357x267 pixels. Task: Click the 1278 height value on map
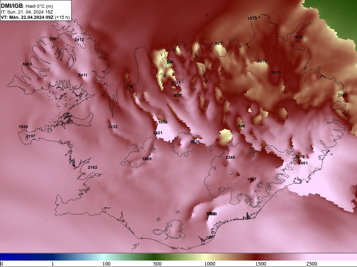[300, 157]
